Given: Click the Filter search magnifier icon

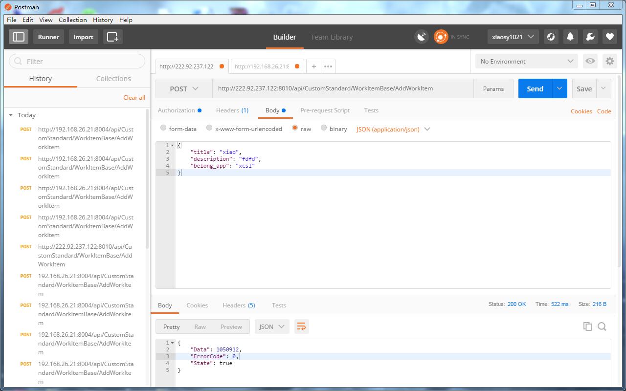Looking at the screenshot, I should point(19,61).
